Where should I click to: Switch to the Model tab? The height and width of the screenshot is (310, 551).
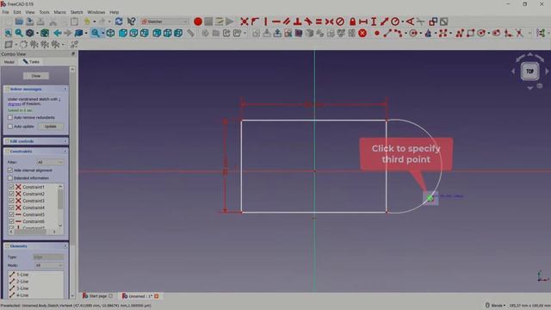coord(9,62)
